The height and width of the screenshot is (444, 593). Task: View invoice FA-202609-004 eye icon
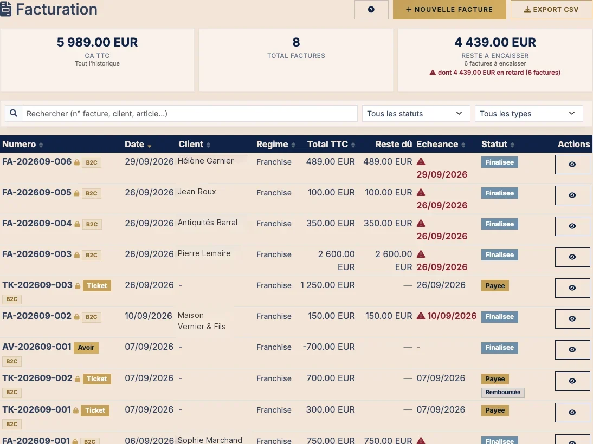click(x=572, y=226)
